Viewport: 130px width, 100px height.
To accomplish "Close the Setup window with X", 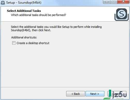I will tap(123, 2).
